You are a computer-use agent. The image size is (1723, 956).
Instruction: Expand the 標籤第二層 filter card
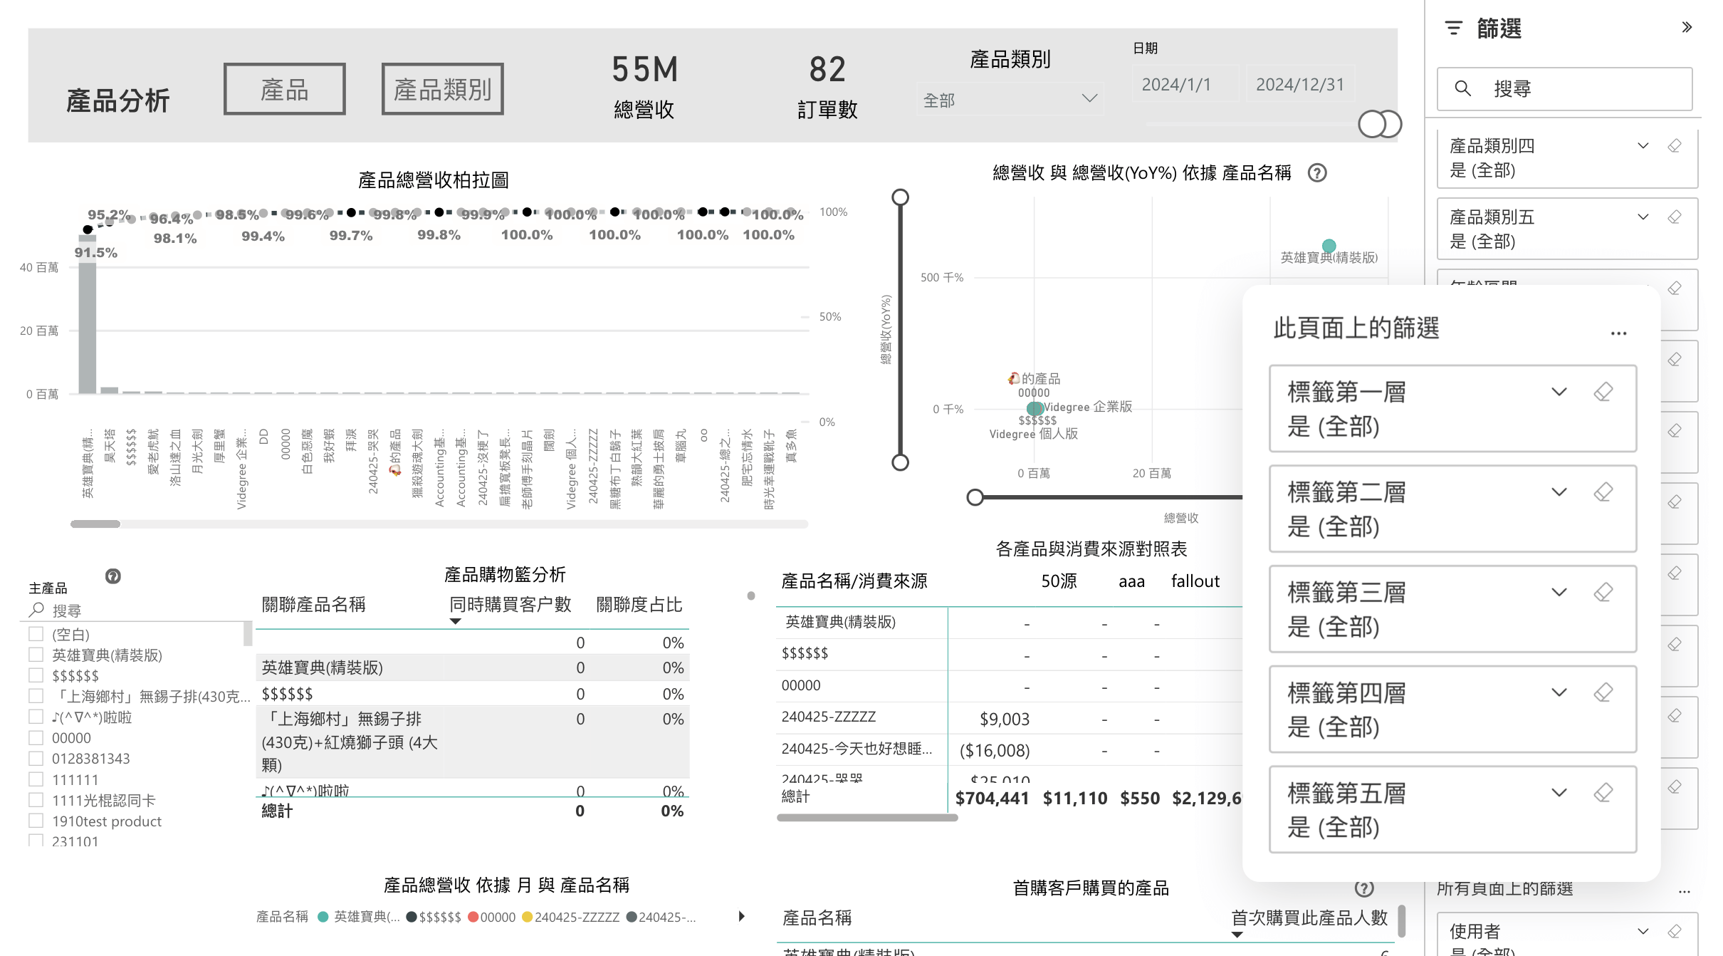1559,492
